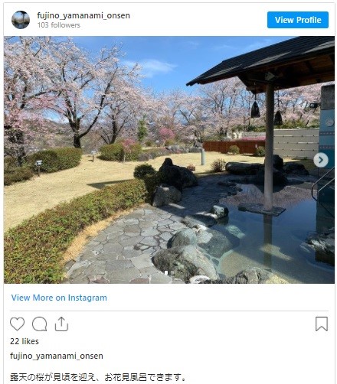
Task: Visit the account using the View Profile button
Action: pos(298,20)
